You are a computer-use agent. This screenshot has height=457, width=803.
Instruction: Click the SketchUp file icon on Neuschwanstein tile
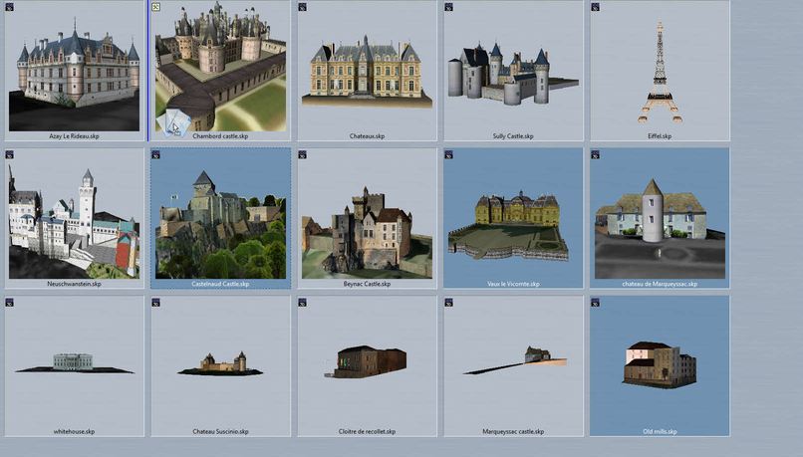click(10, 154)
